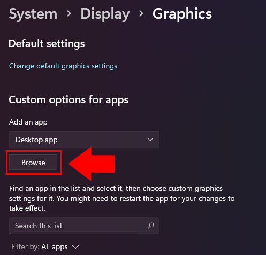Click the Graphics breadcrumb title

(x=182, y=14)
